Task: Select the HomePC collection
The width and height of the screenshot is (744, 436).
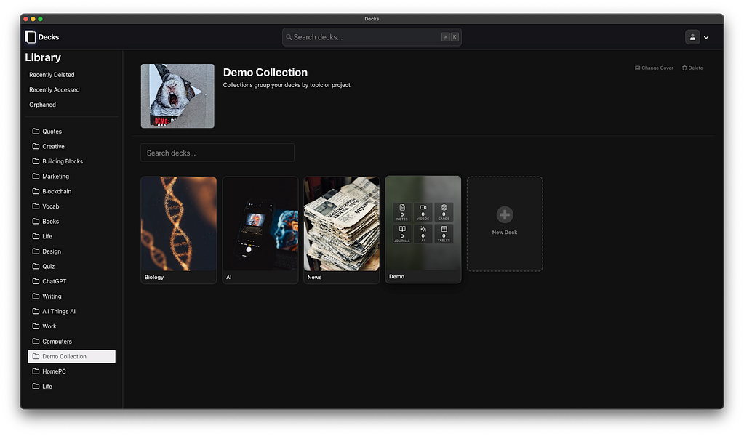Action: pyautogui.click(x=71, y=371)
